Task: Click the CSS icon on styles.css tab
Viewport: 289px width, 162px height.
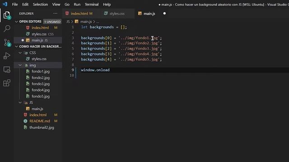Action: [x=106, y=13]
